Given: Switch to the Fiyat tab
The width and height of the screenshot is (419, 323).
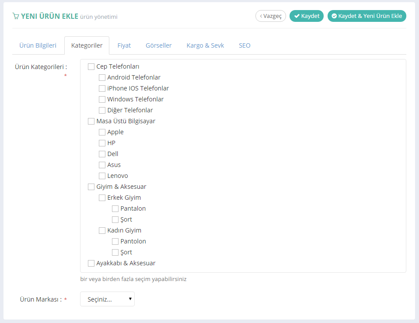Looking at the screenshot, I should 124,45.
